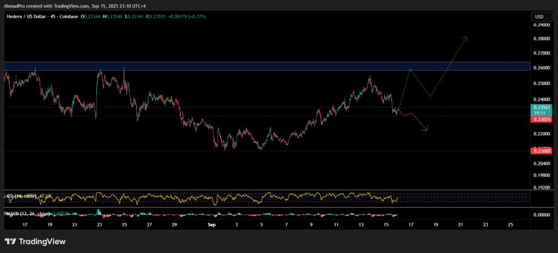Click the opening price value O0.23344
Viewport: 558px width, 253px height.
coord(92,17)
